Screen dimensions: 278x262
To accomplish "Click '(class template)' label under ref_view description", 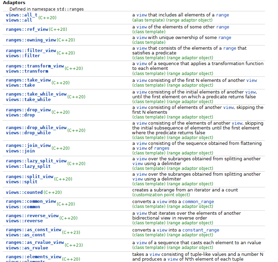I will pyautogui.click(x=149, y=32).
